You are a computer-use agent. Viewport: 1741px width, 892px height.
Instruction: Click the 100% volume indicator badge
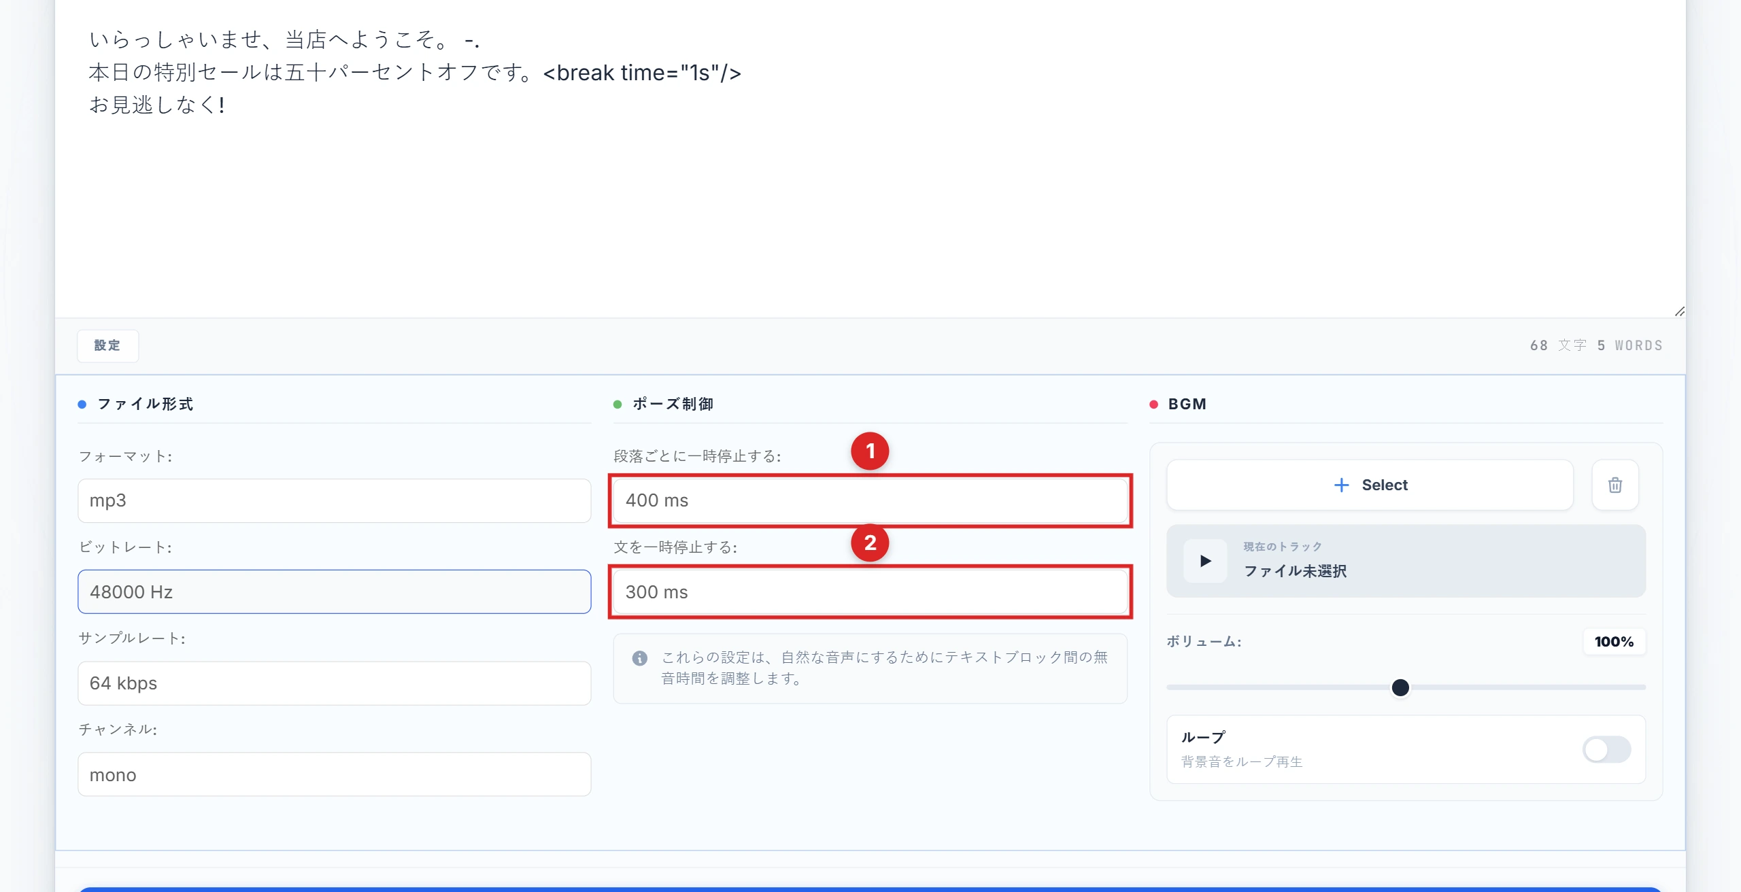tap(1615, 640)
